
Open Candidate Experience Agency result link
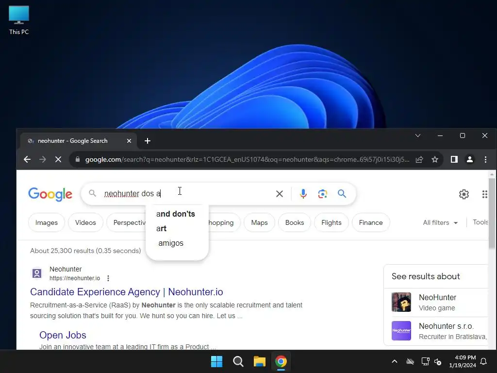127,292
